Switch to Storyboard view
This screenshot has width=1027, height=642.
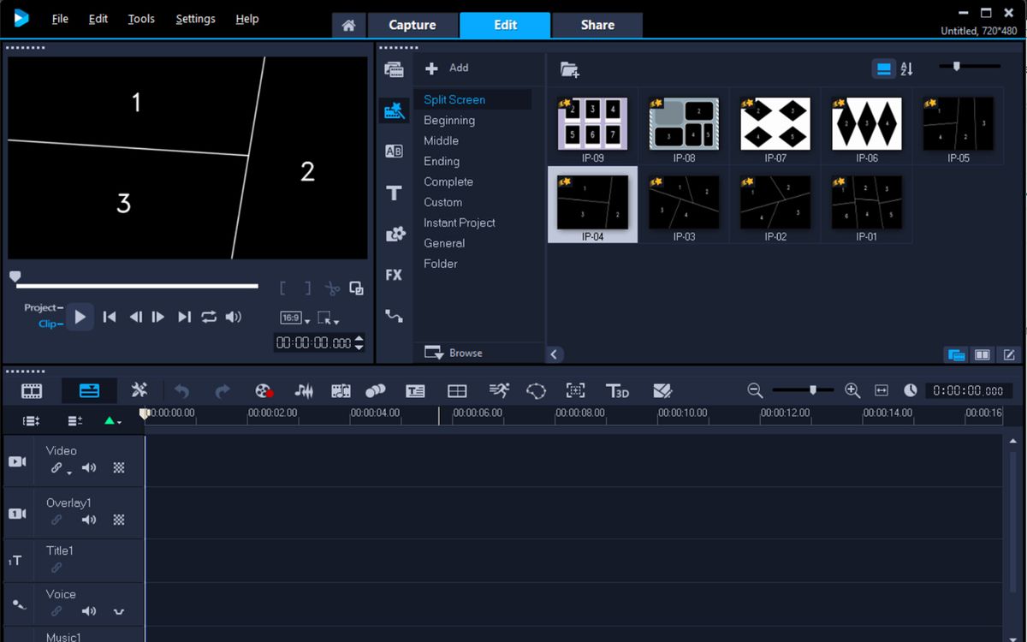click(32, 390)
